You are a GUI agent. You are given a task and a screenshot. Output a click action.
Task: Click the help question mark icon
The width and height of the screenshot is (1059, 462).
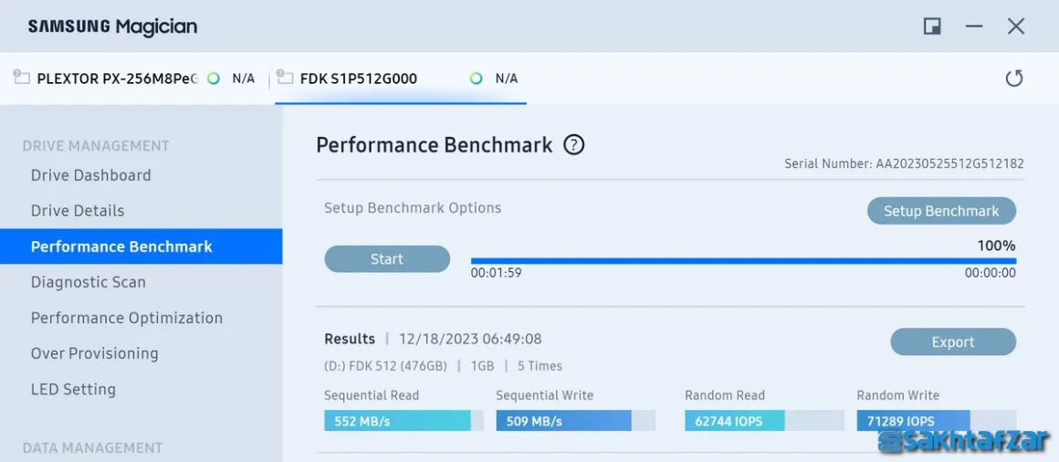pos(573,144)
